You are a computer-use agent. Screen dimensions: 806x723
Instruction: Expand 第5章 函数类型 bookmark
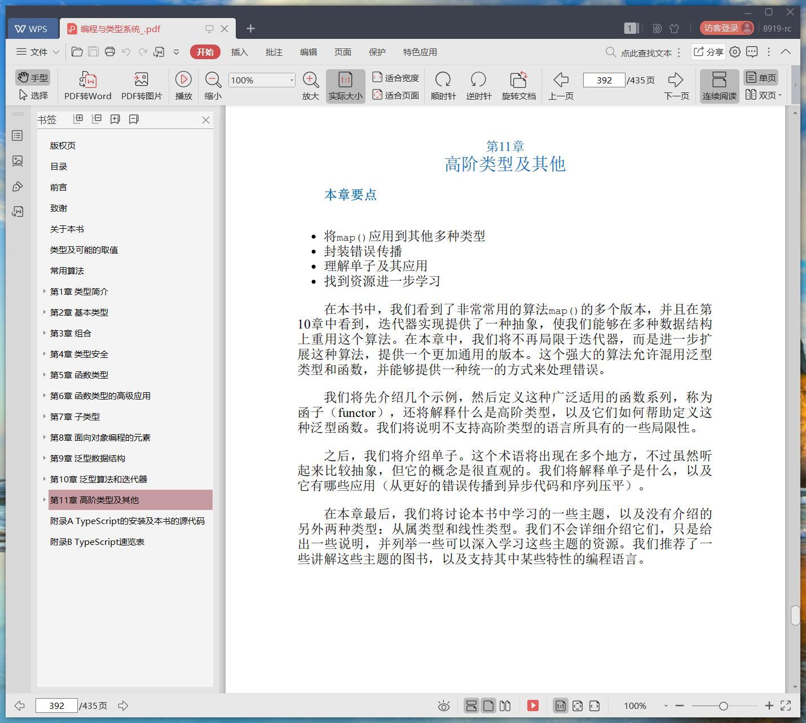pyautogui.click(x=45, y=375)
